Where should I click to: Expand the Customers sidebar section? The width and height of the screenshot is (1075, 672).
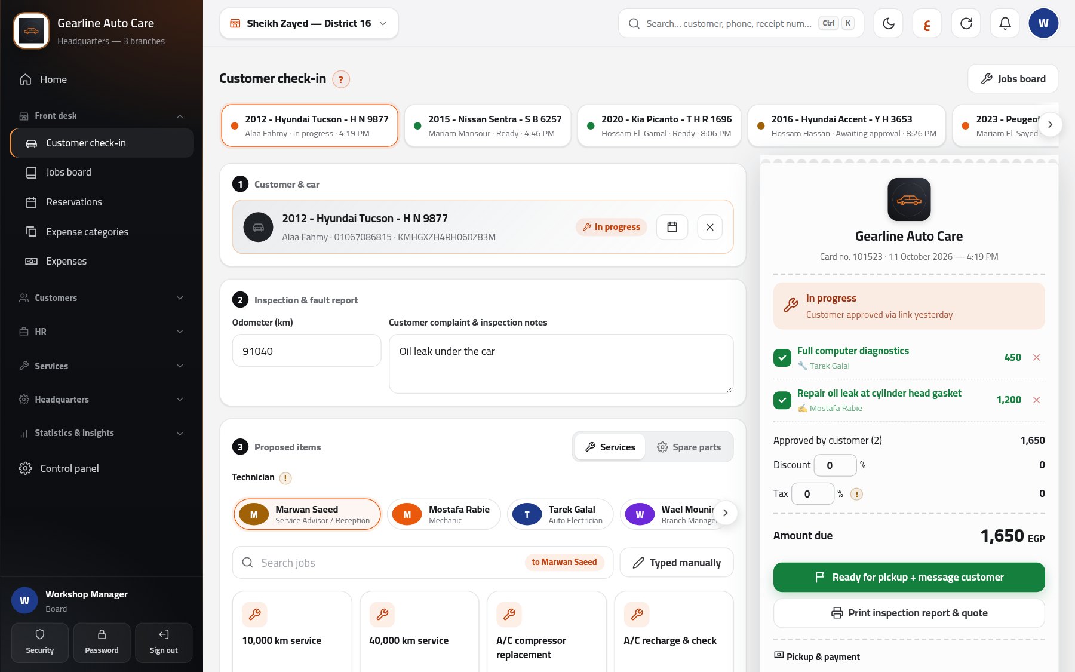point(102,297)
